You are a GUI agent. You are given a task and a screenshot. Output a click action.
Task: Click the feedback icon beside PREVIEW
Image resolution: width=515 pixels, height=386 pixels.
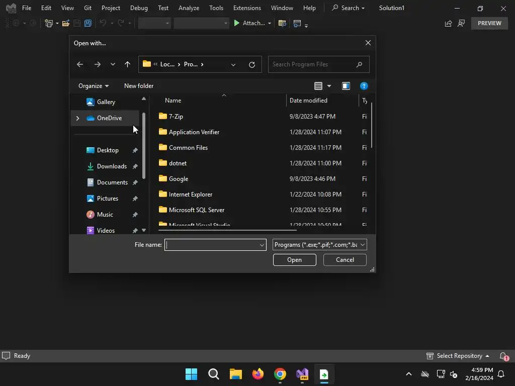coord(461,23)
